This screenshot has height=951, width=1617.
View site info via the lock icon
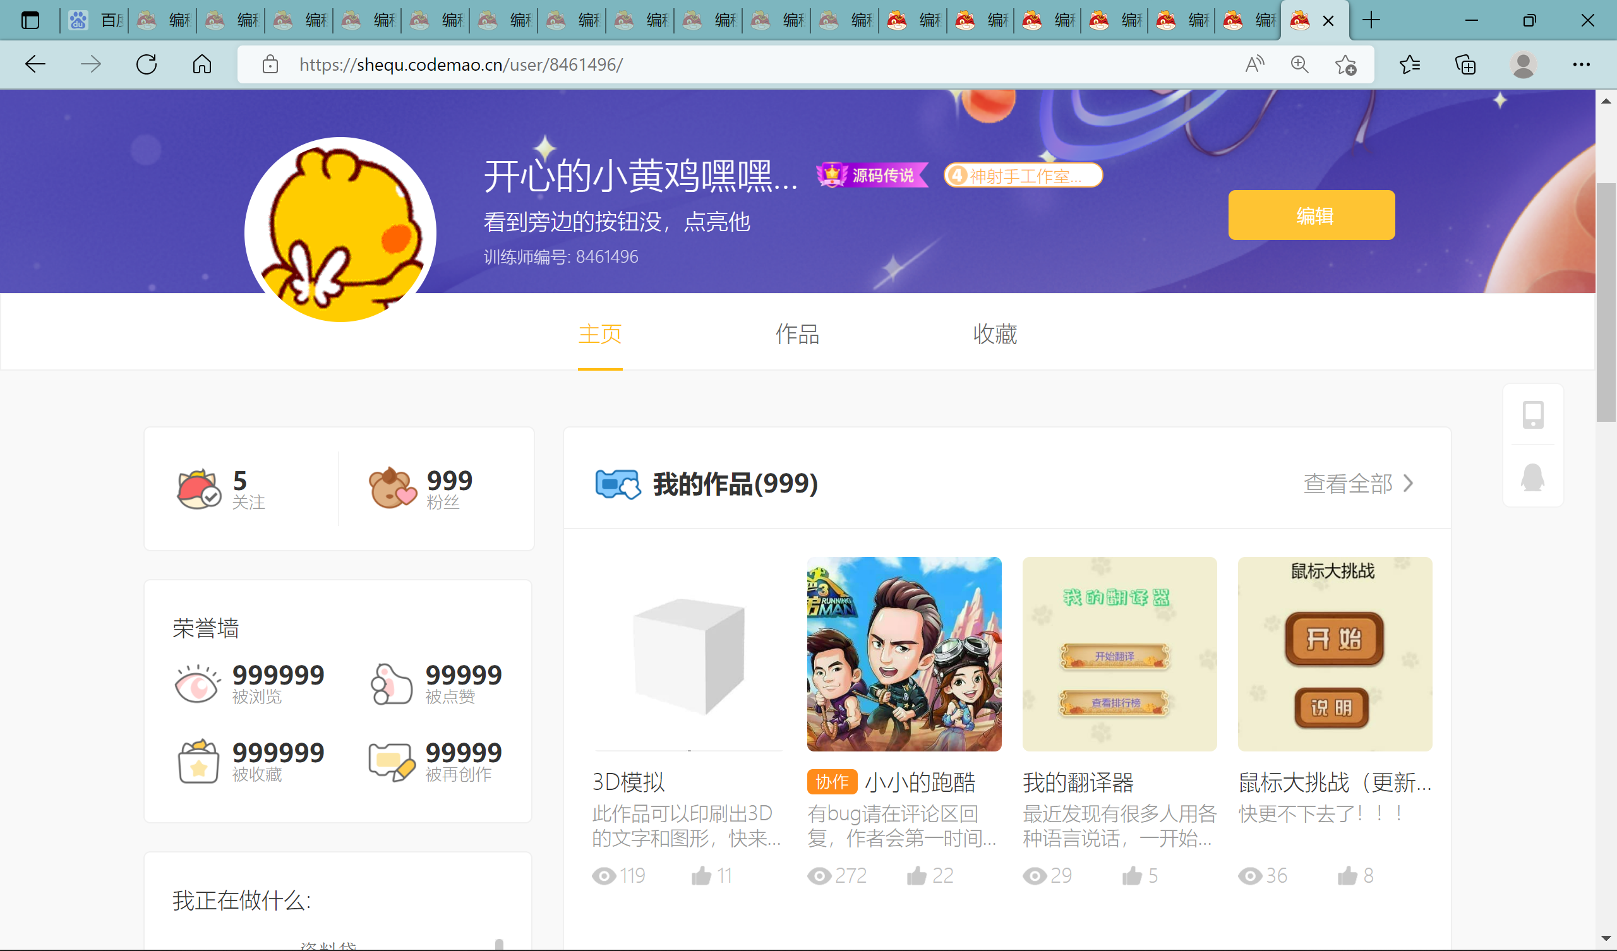tap(270, 64)
